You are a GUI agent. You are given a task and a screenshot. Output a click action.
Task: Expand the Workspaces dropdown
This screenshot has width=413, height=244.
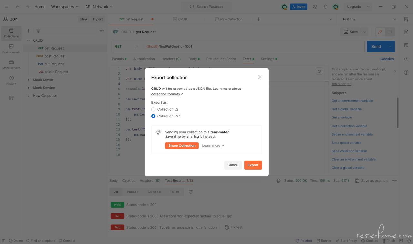65,6
